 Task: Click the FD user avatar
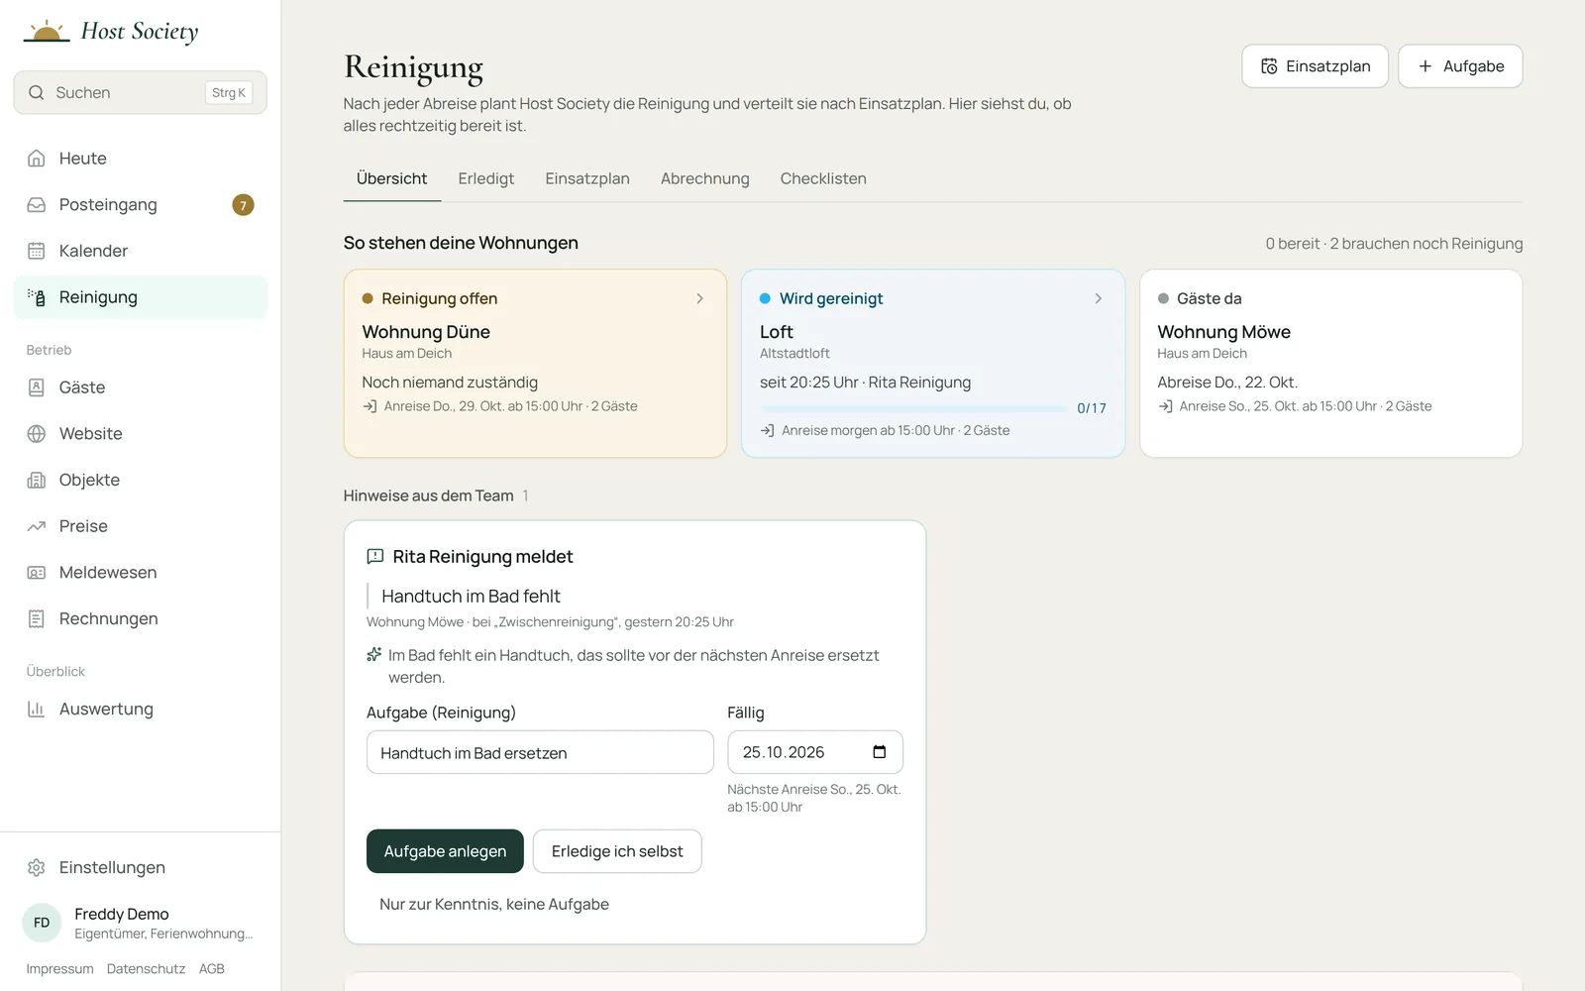point(42,923)
